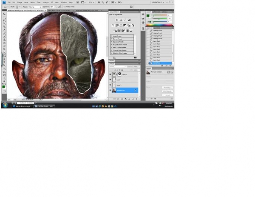Select the Crop tool in toolbox

point(4,27)
